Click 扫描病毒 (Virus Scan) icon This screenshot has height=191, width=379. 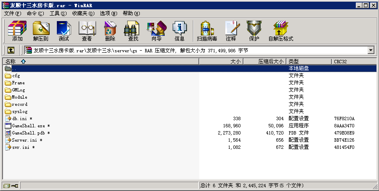click(x=207, y=31)
